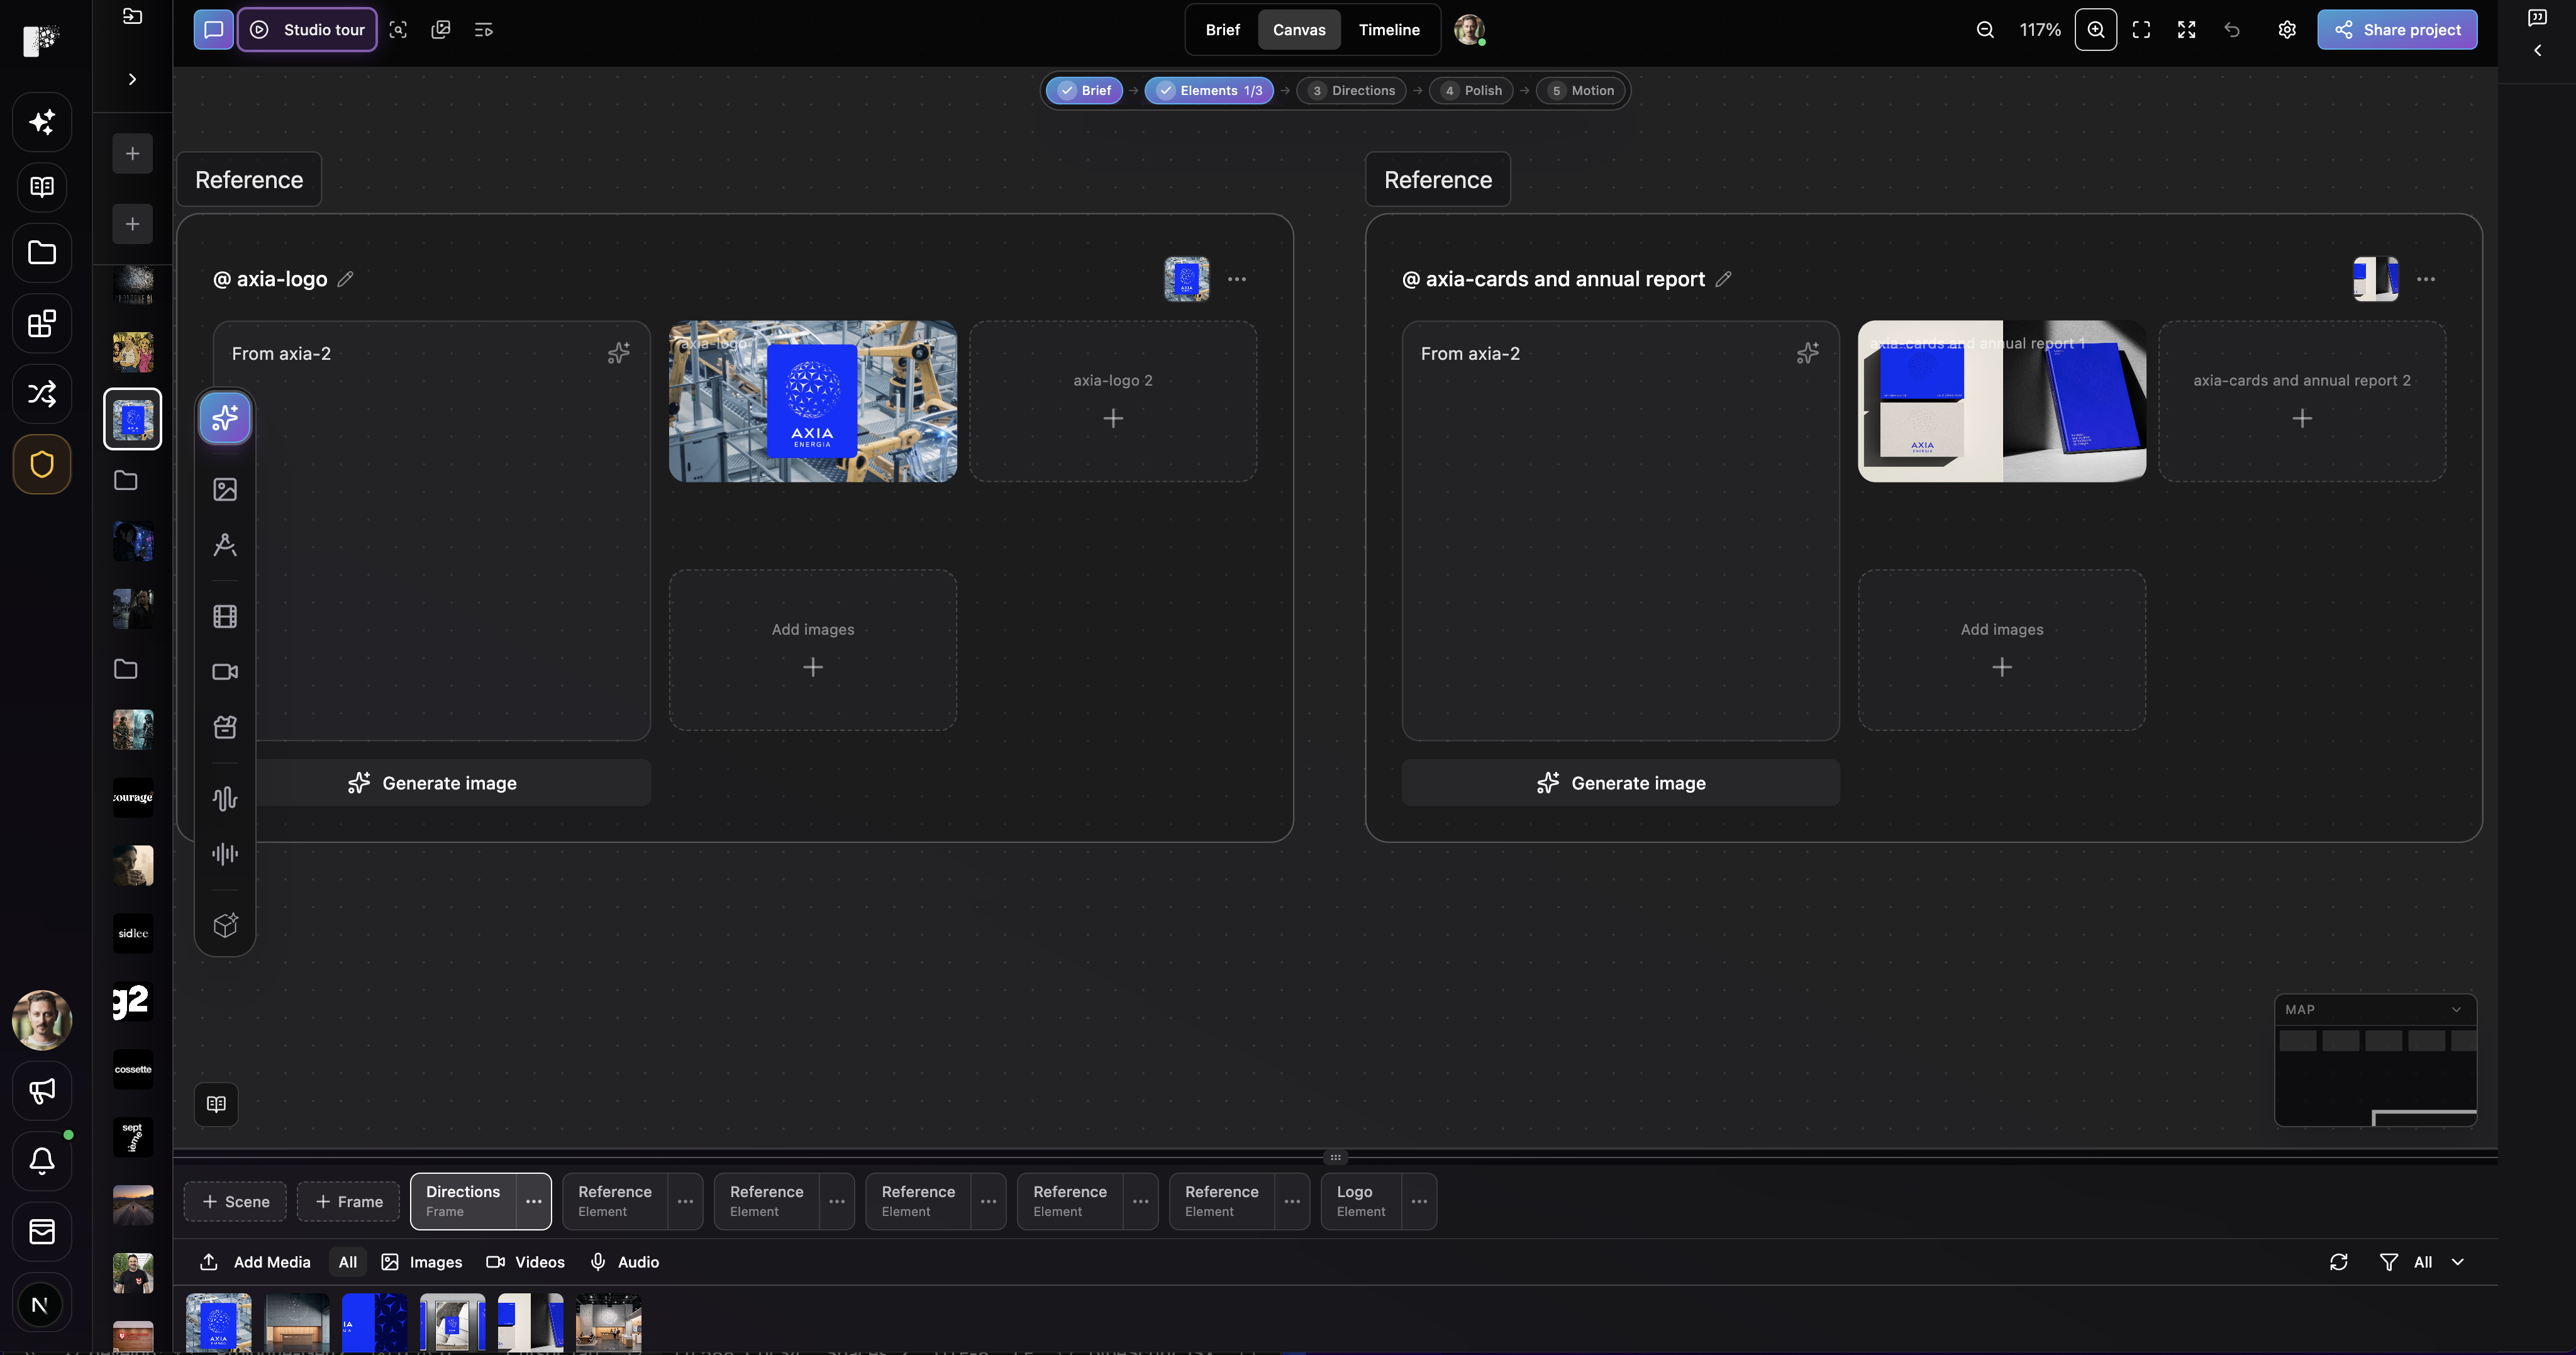
Task: Switch to the Brief tab
Action: click(1222, 30)
